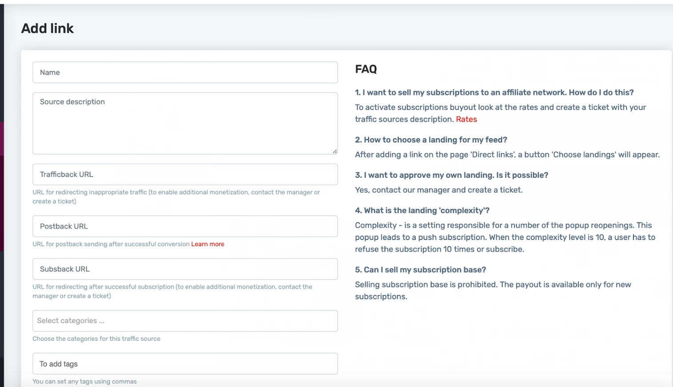Click answer 'Selling subscription base is prohibited'
Viewport: 673px width, 387px height.
point(493,291)
